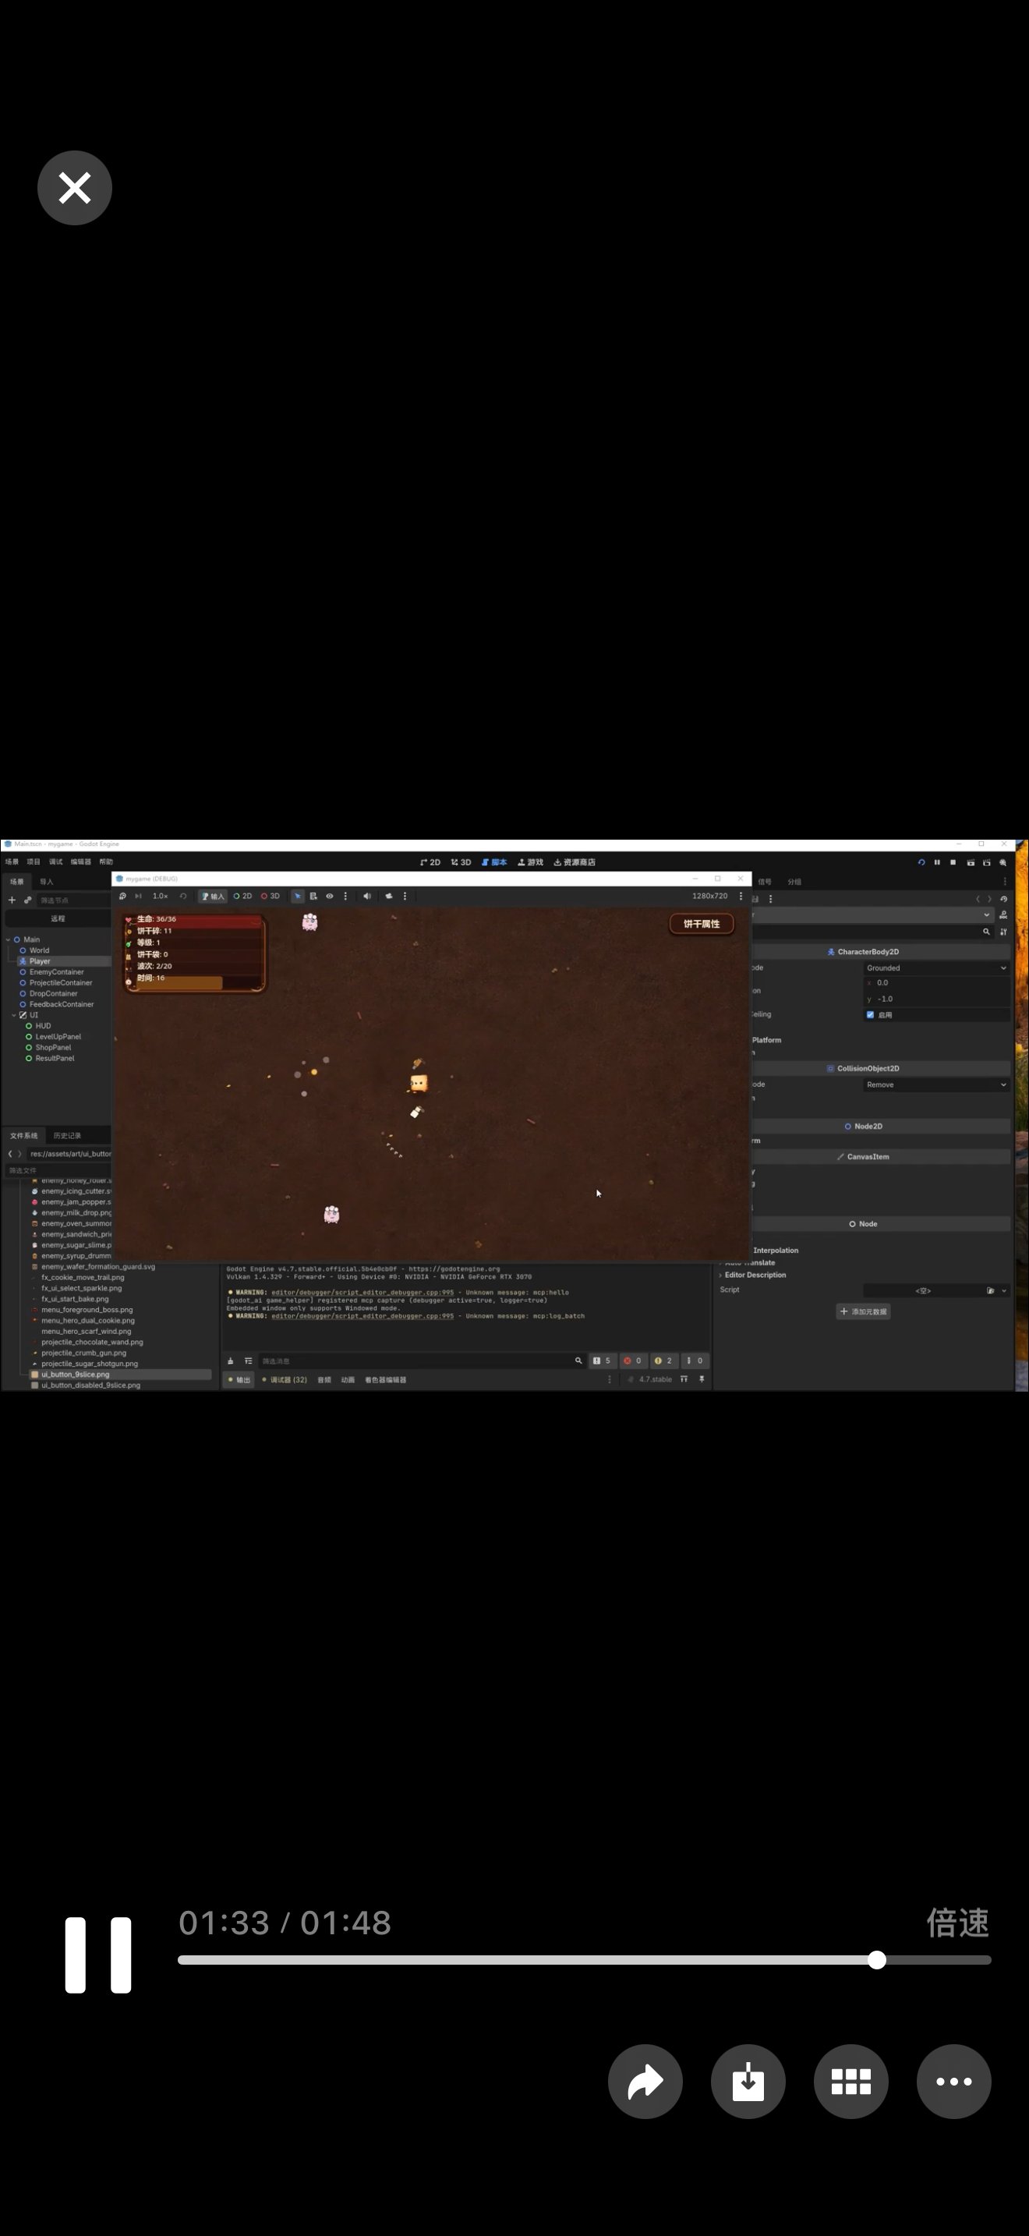Select the World node
This screenshot has width=1029, height=2236.
tap(39, 950)
